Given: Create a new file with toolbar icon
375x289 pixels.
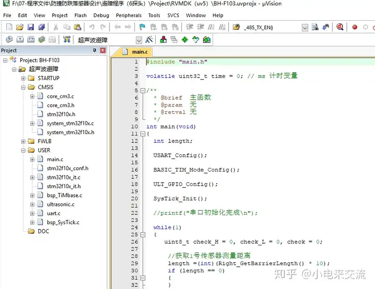Looking at the screenshot, I should coord(9,27).
